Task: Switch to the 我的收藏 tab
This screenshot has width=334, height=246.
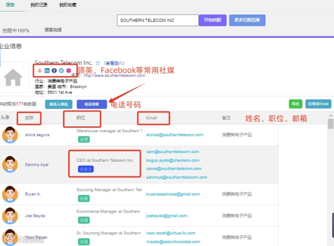Action: (x=68, y=5)
